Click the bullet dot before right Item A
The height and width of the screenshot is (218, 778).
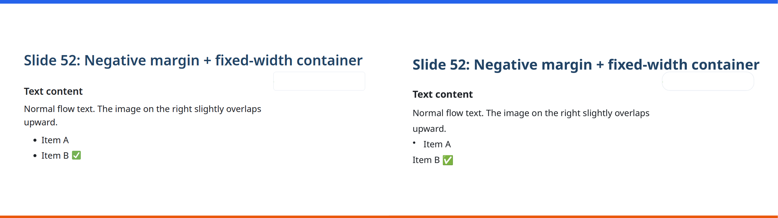click(414, 143)
